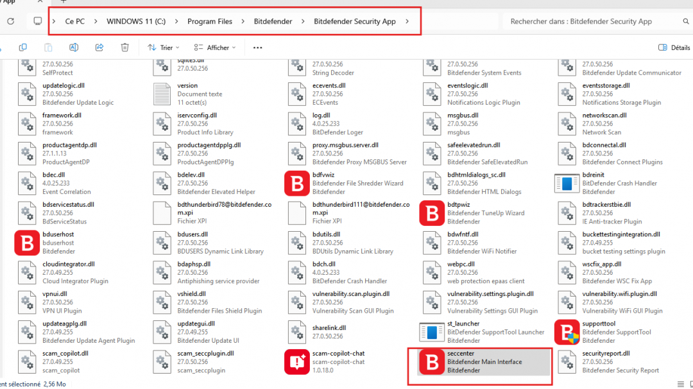Click the Copy icon in toolbar

22,48
